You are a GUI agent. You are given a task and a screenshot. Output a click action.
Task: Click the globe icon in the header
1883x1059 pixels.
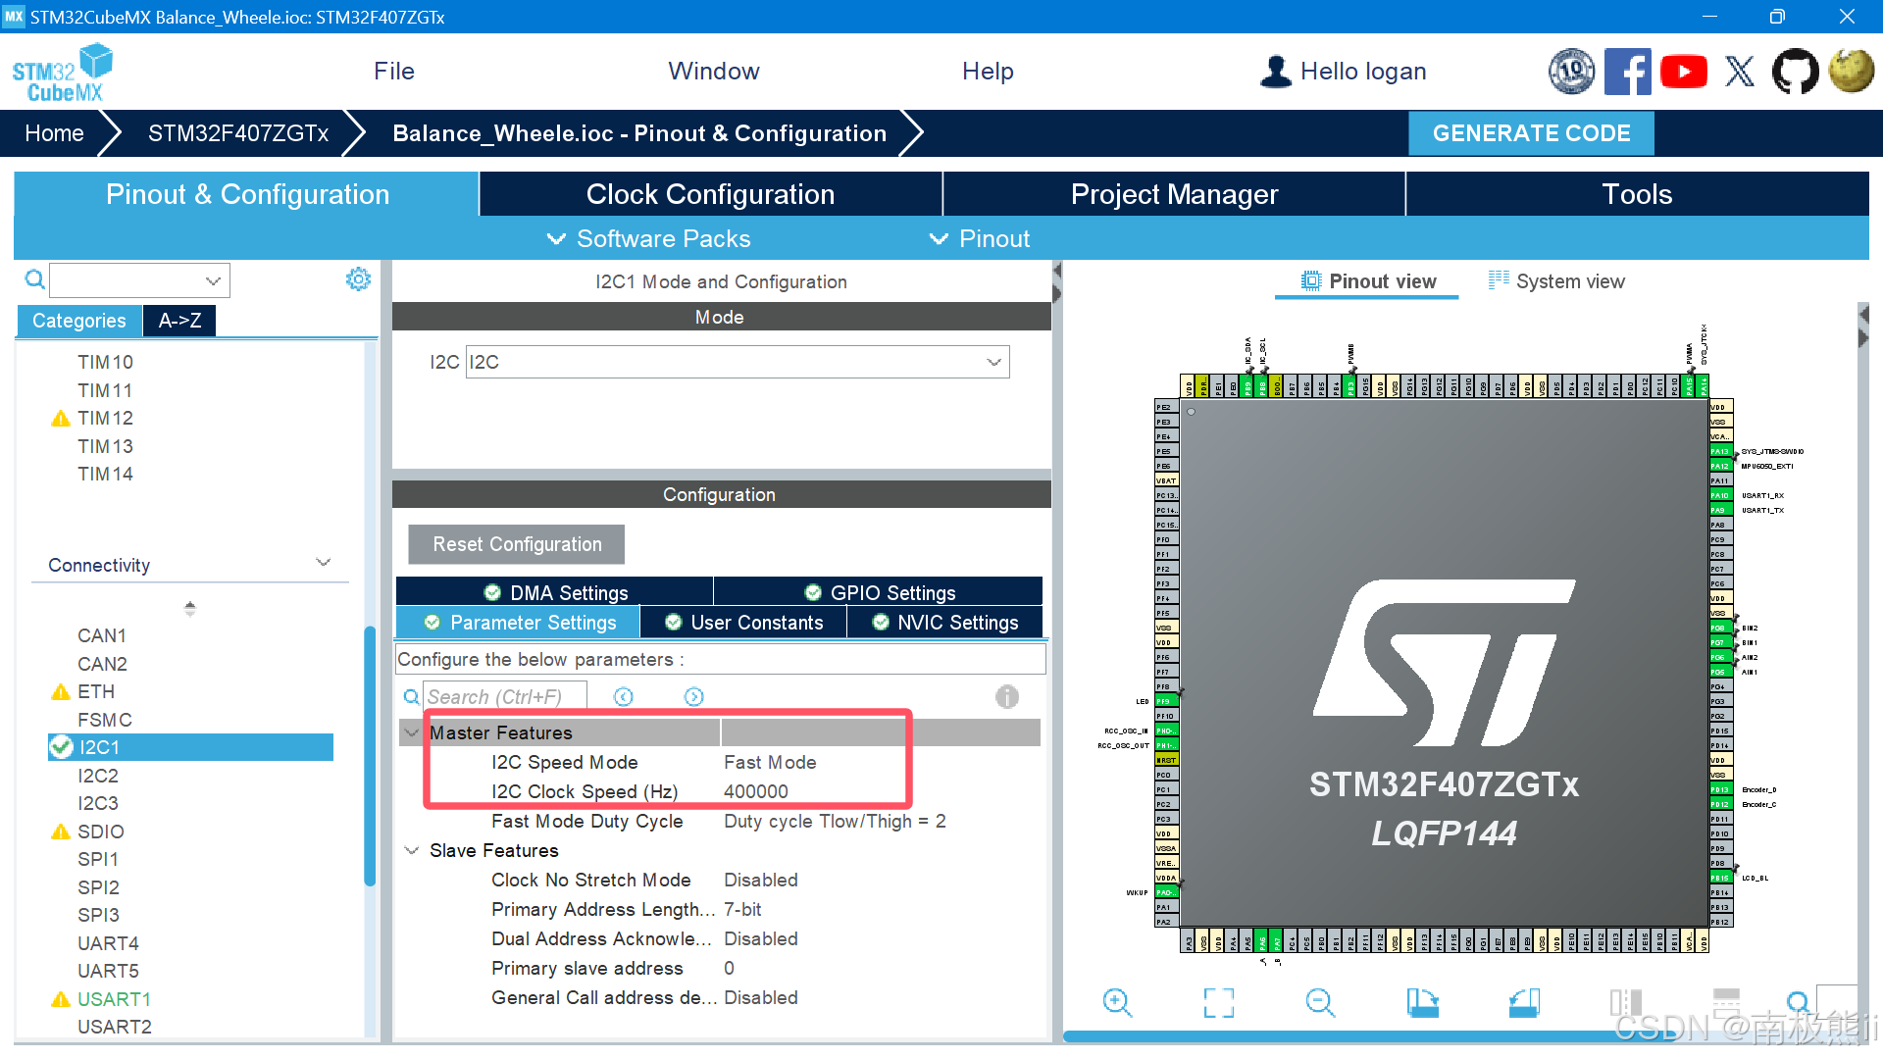(1851, 72)
